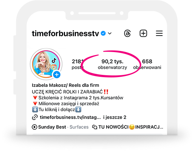Tap the profile picture story ring

46,64
